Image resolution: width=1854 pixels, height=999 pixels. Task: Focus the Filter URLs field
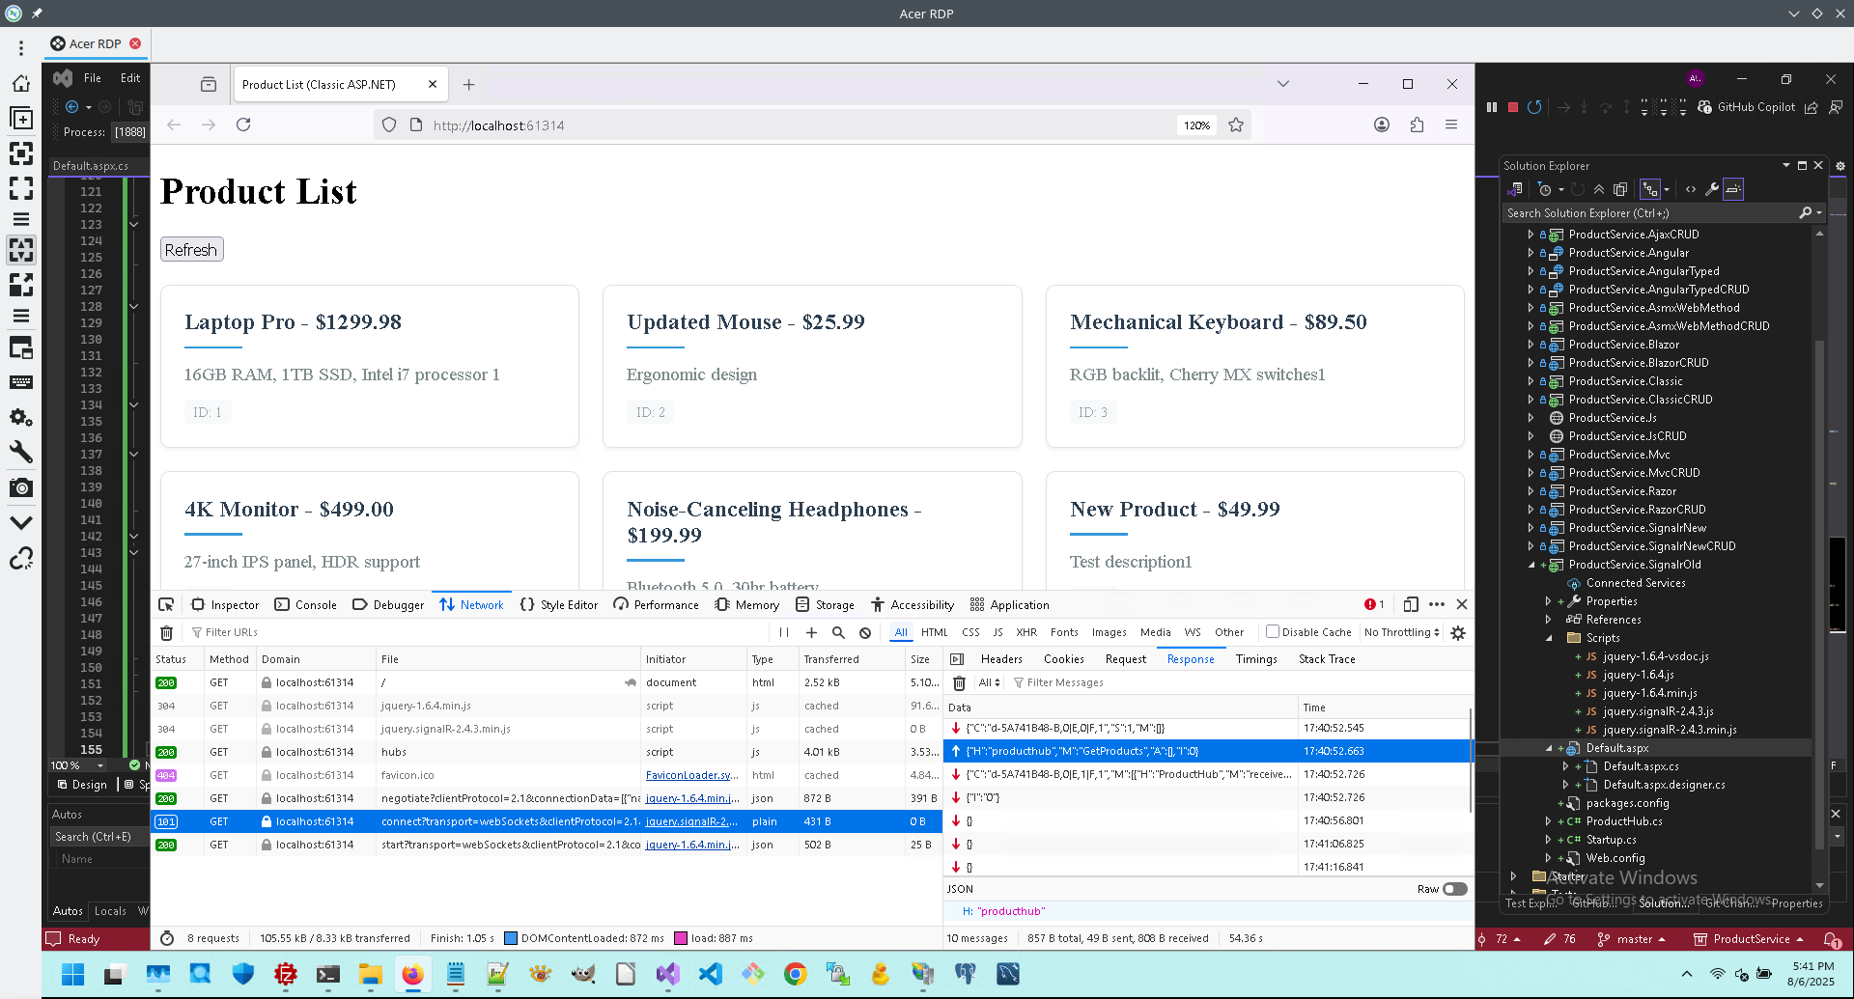[x=479, y=632]
